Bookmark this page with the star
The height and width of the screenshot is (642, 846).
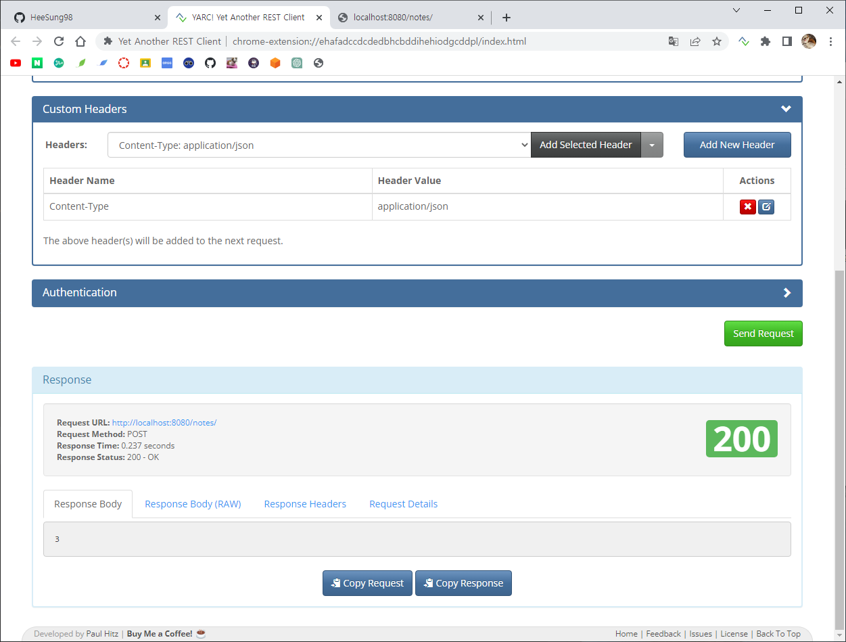(x=717, y=41)
